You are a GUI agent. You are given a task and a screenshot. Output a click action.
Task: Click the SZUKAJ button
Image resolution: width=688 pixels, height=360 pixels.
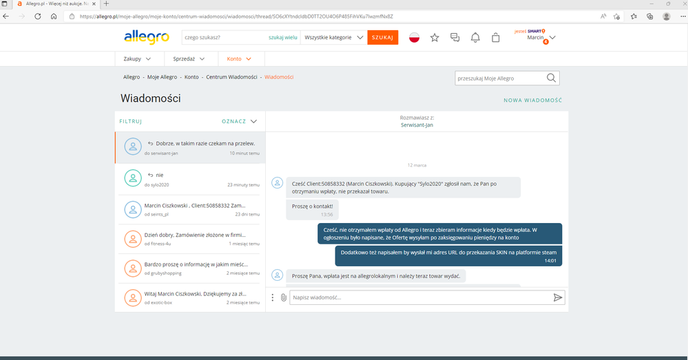[x=383, y=38]
